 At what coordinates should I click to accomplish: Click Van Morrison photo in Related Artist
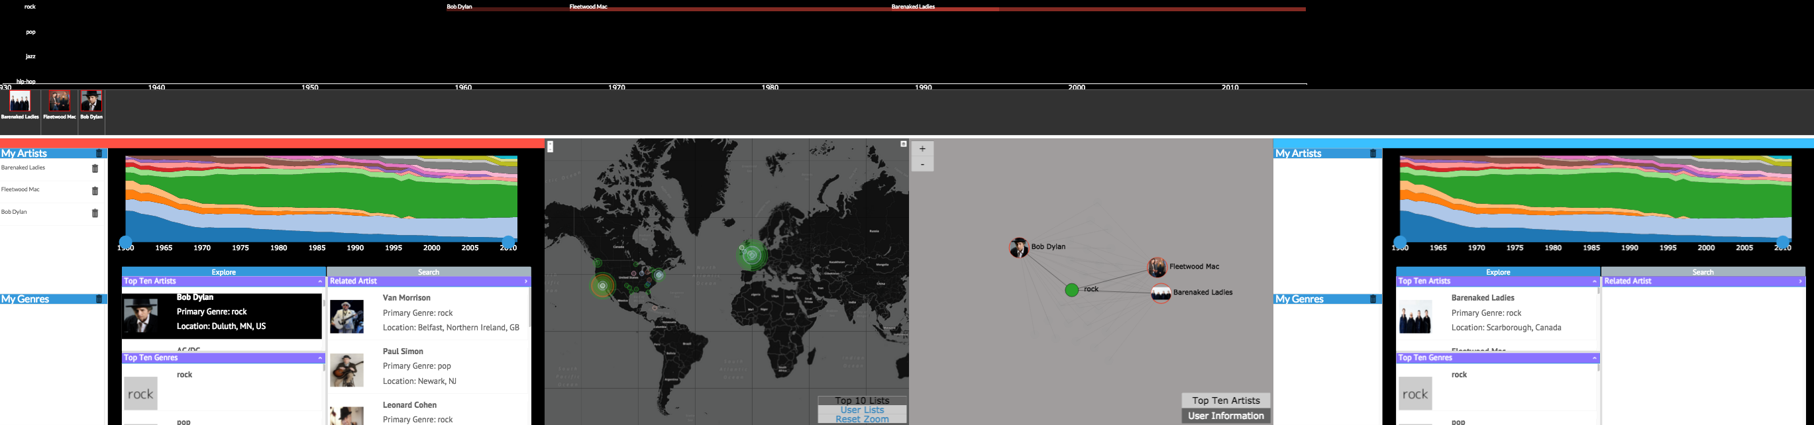pyautogui.click(x=347, y=316)
